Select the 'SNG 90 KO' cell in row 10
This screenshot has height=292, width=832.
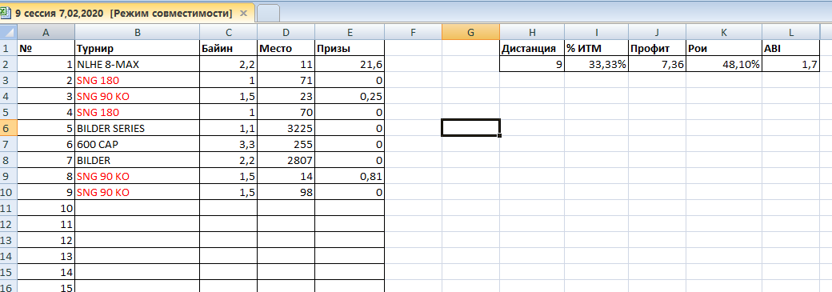[138, 192]
